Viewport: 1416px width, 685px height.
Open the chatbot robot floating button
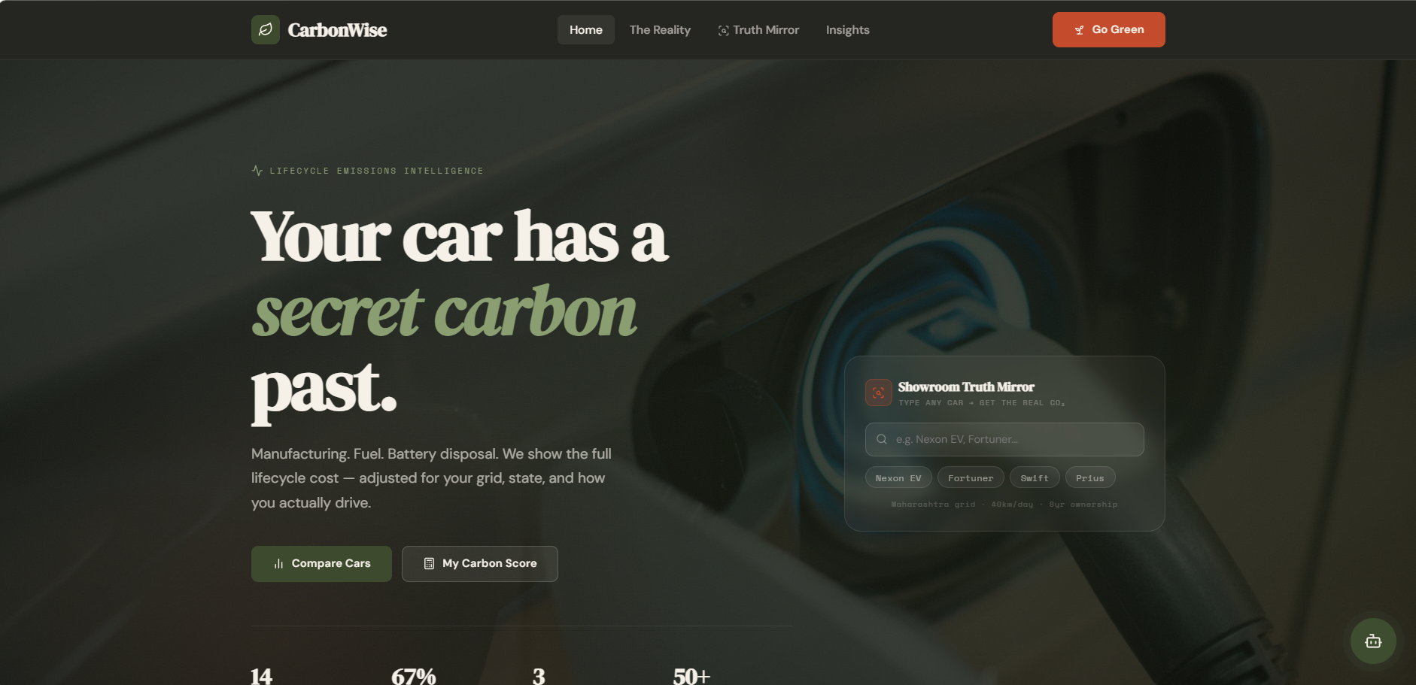click(1373, 641)
